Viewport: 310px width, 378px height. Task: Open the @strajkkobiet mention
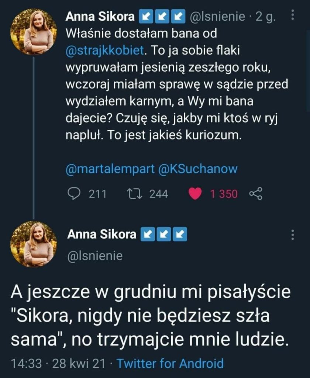(x=104, y=51)
